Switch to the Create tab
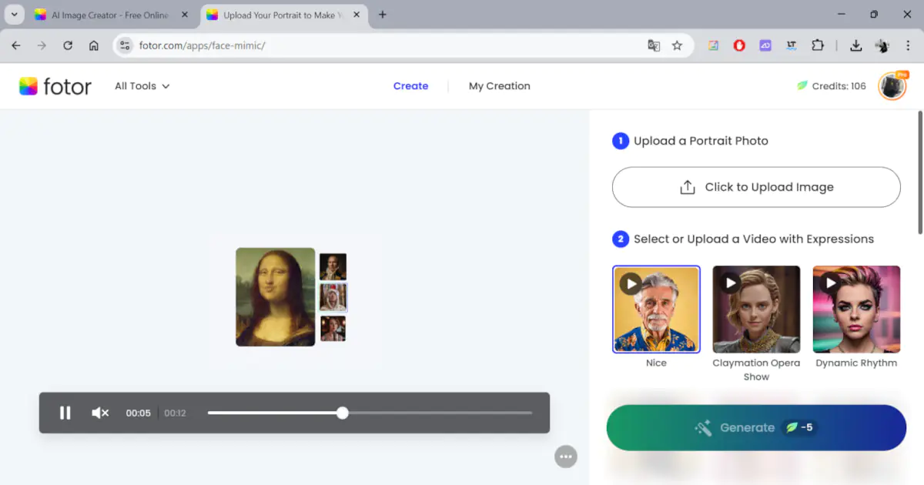Screen dimensions: 924x485 (410, 86)
